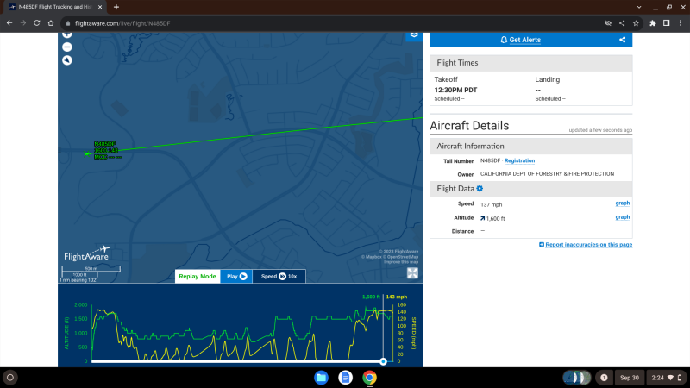Viewport: 690px width, 388px height.
Task: Change replay speed 10x
Action: pyautogui.click(x=279, y=276)
